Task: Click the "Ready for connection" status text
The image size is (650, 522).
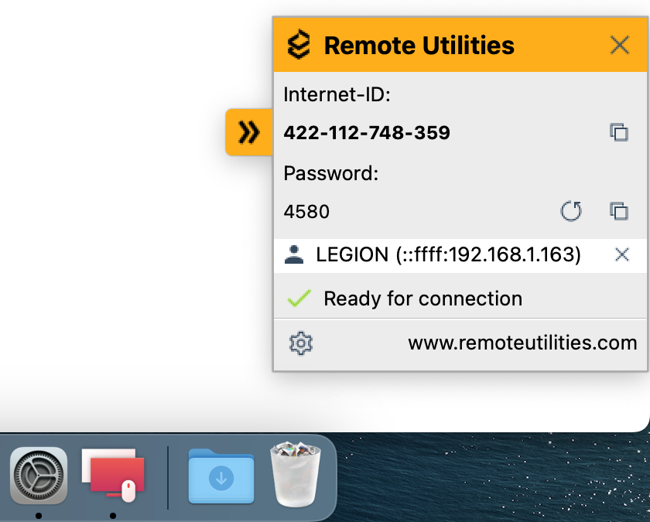Action: 422,299
